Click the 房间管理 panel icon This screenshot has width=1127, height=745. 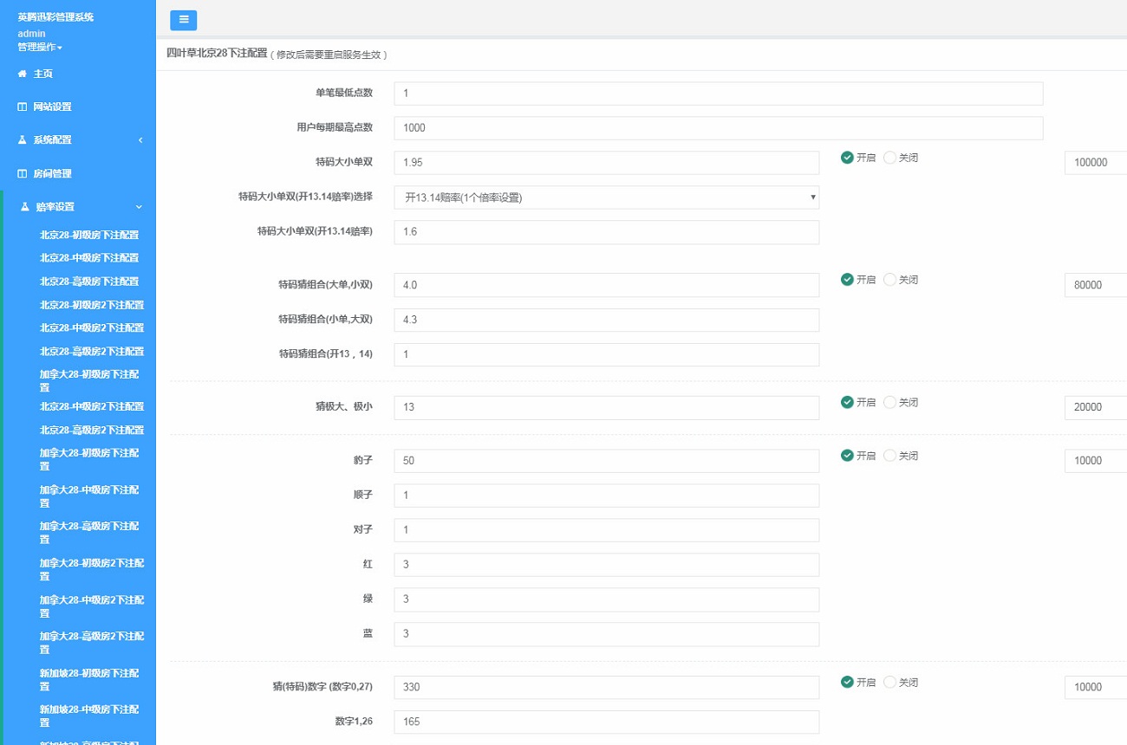(x=23, y=172)
